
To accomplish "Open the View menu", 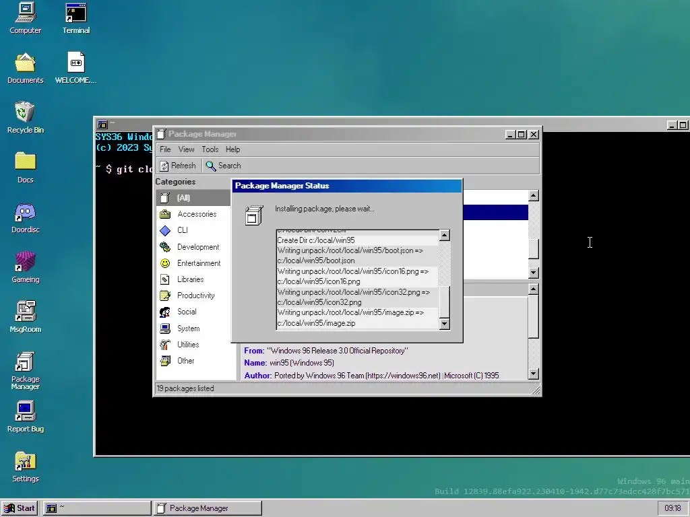I will tap(186, 149).
